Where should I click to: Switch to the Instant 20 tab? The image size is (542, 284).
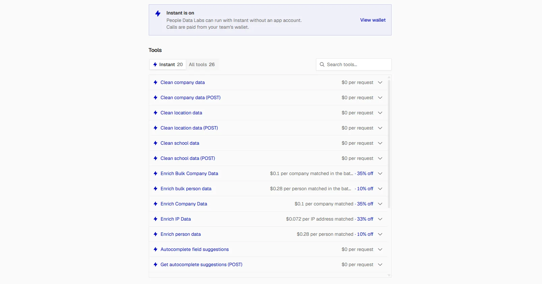168,64
